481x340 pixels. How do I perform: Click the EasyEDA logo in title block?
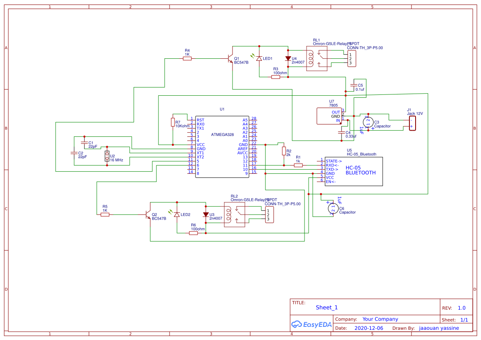pos(311,324)
